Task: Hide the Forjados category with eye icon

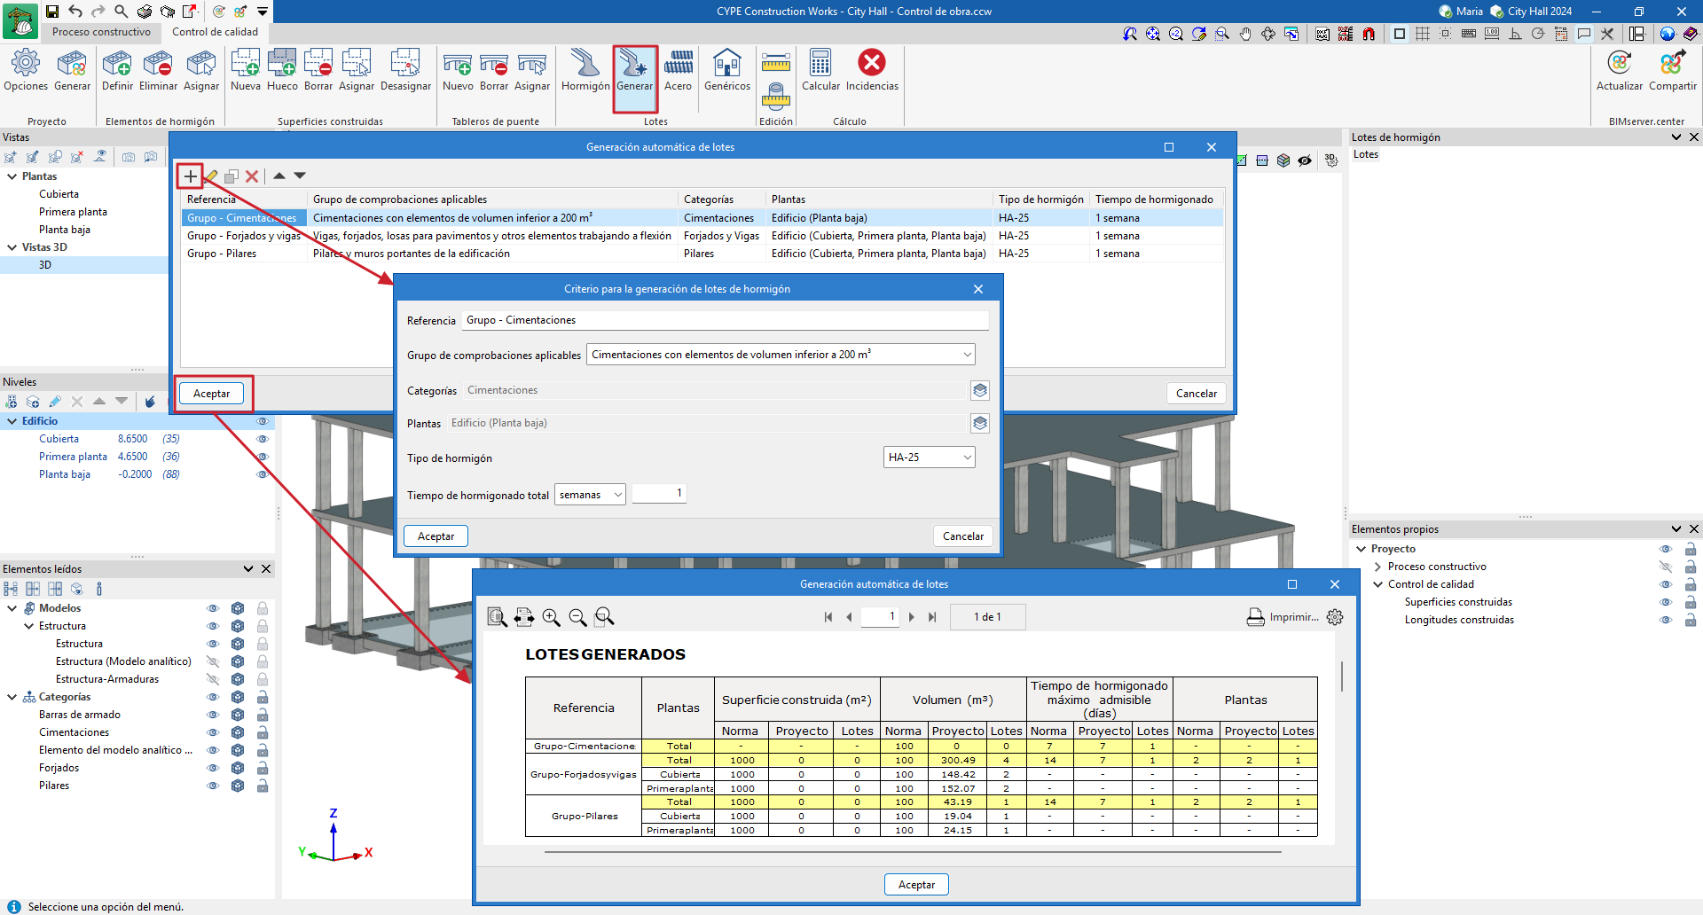Action: [213, 768]
